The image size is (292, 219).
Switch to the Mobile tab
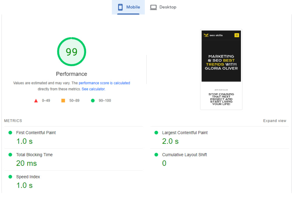[128, 7]
